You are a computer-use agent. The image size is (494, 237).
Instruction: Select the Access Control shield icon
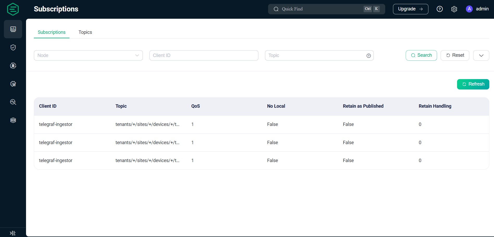13,47
